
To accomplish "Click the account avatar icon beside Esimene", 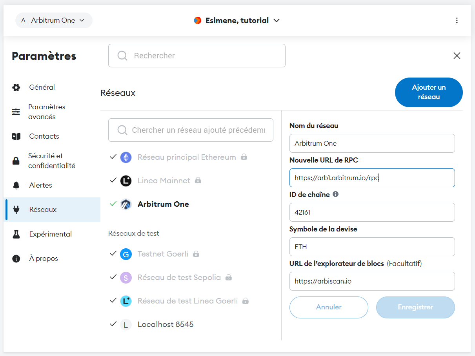I will pos(198,20).
